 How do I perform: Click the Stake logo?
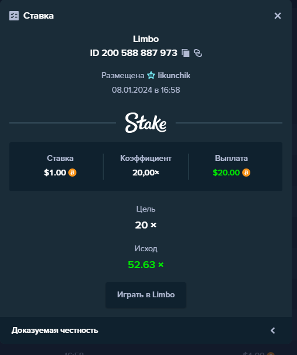tap(146, 123)
